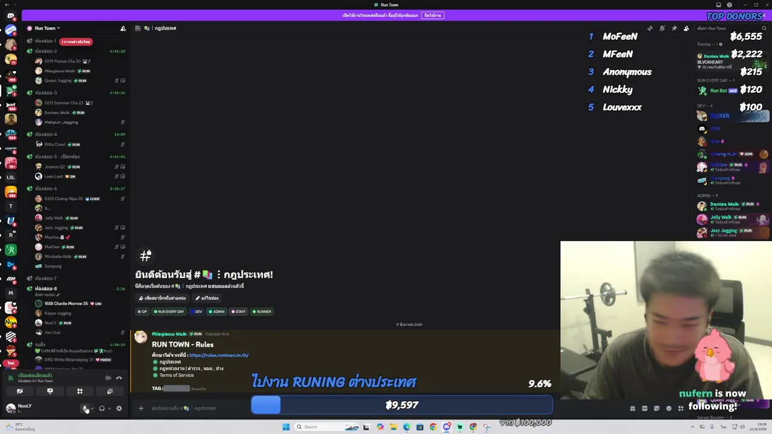
Task: Toggle microphone mute in user panel
Action: tap(85, 409)
